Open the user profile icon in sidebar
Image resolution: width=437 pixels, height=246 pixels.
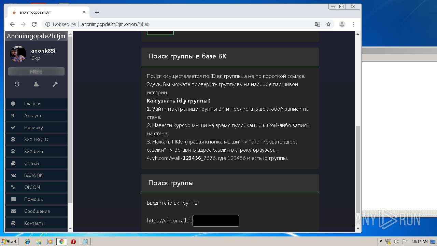[x=36, y=84]
